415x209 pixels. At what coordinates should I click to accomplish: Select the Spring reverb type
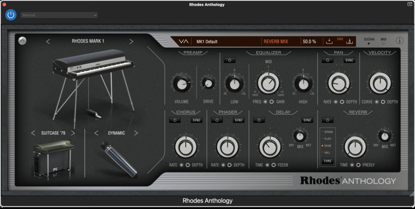[x=328, y=132]
